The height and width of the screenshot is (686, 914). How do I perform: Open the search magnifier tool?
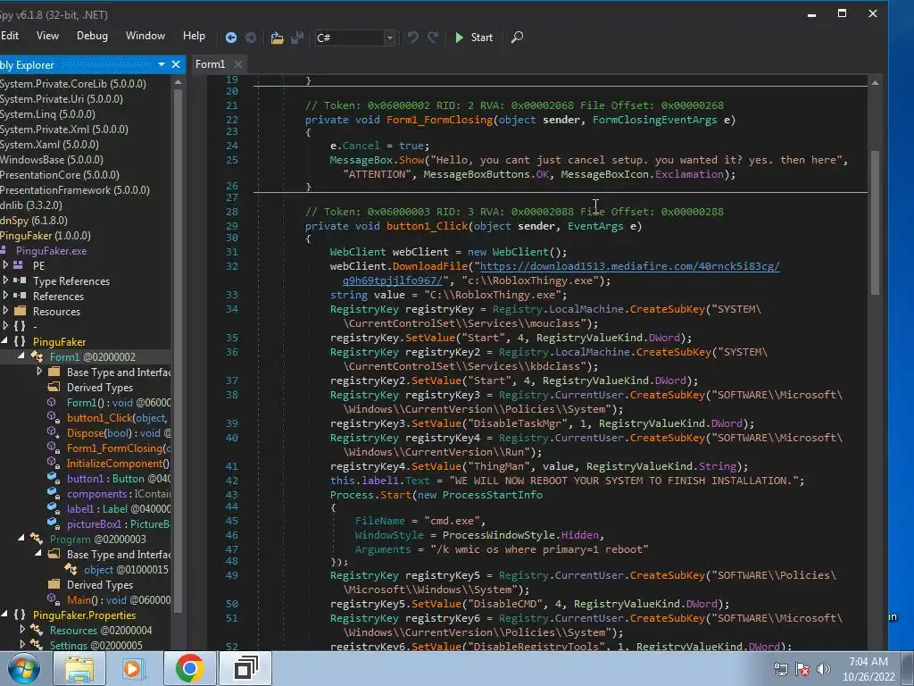tap(517, 38)
